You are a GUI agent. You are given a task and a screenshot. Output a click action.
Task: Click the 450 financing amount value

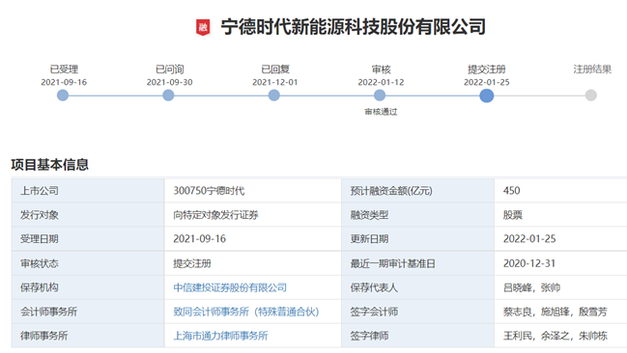pyautogui.click(x=511, y=191)
